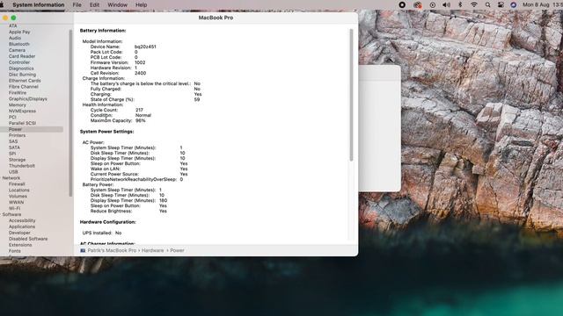Screen dimensions: 563x316
Task: Select Volumes under Network
Action: click(x=18, y=197)
